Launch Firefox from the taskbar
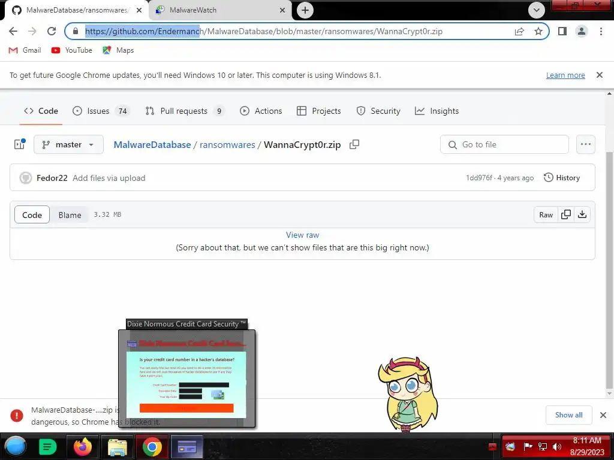 83,447
